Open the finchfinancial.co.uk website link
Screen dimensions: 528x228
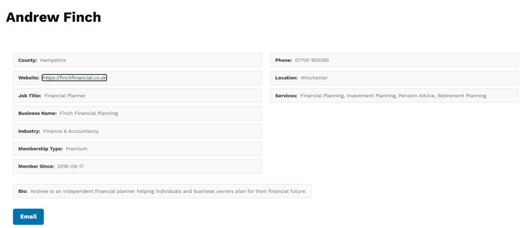74,78
